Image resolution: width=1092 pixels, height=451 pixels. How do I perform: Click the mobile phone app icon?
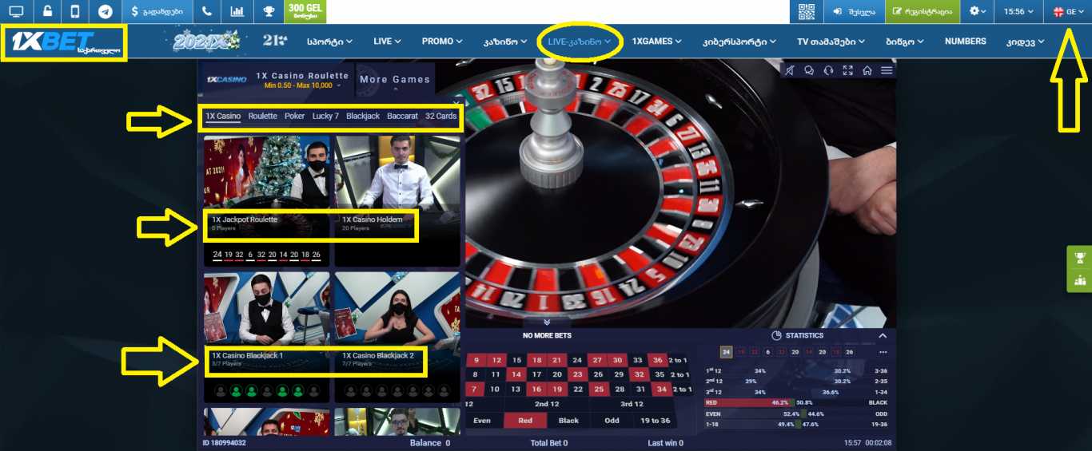(x=75, y=12)
